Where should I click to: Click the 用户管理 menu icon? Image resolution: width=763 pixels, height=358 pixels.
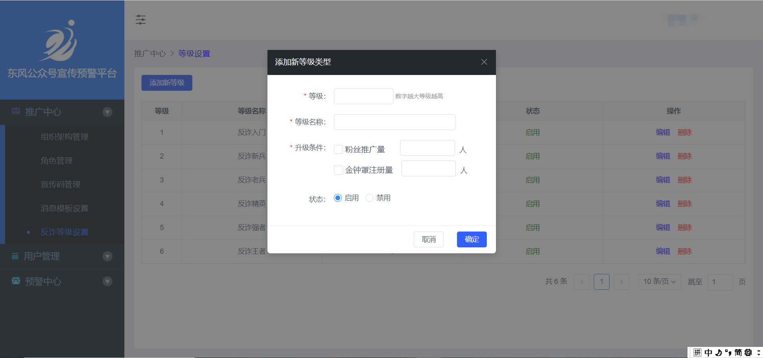(x=15, y=256)
